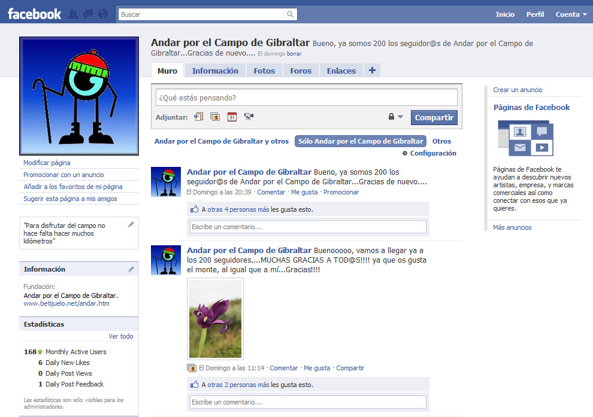Viewport: 593px width, 417px height.
Task: Open otras 4 personas más link
Action: coord(238,209)
